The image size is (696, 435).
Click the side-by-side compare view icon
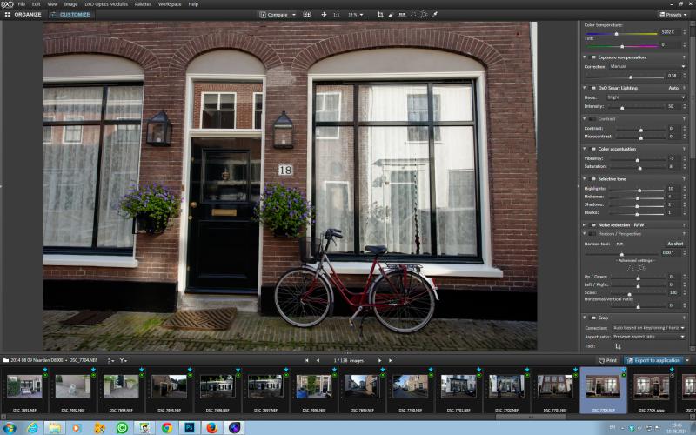click(x=307, y=15)
